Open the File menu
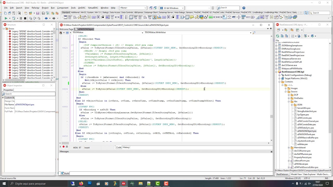Screen dimensions: 333x187 pos(6,8)
